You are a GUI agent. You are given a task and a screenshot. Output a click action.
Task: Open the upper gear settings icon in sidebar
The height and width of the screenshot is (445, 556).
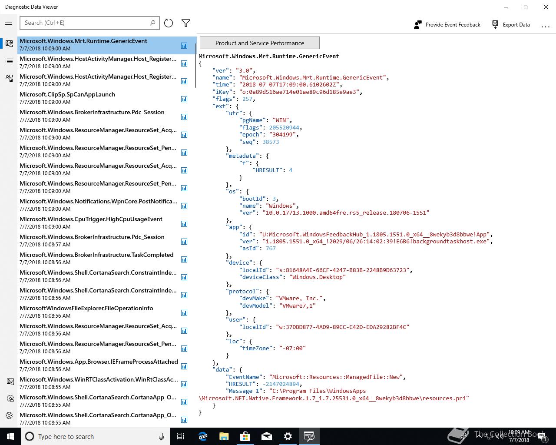point(10,399)
